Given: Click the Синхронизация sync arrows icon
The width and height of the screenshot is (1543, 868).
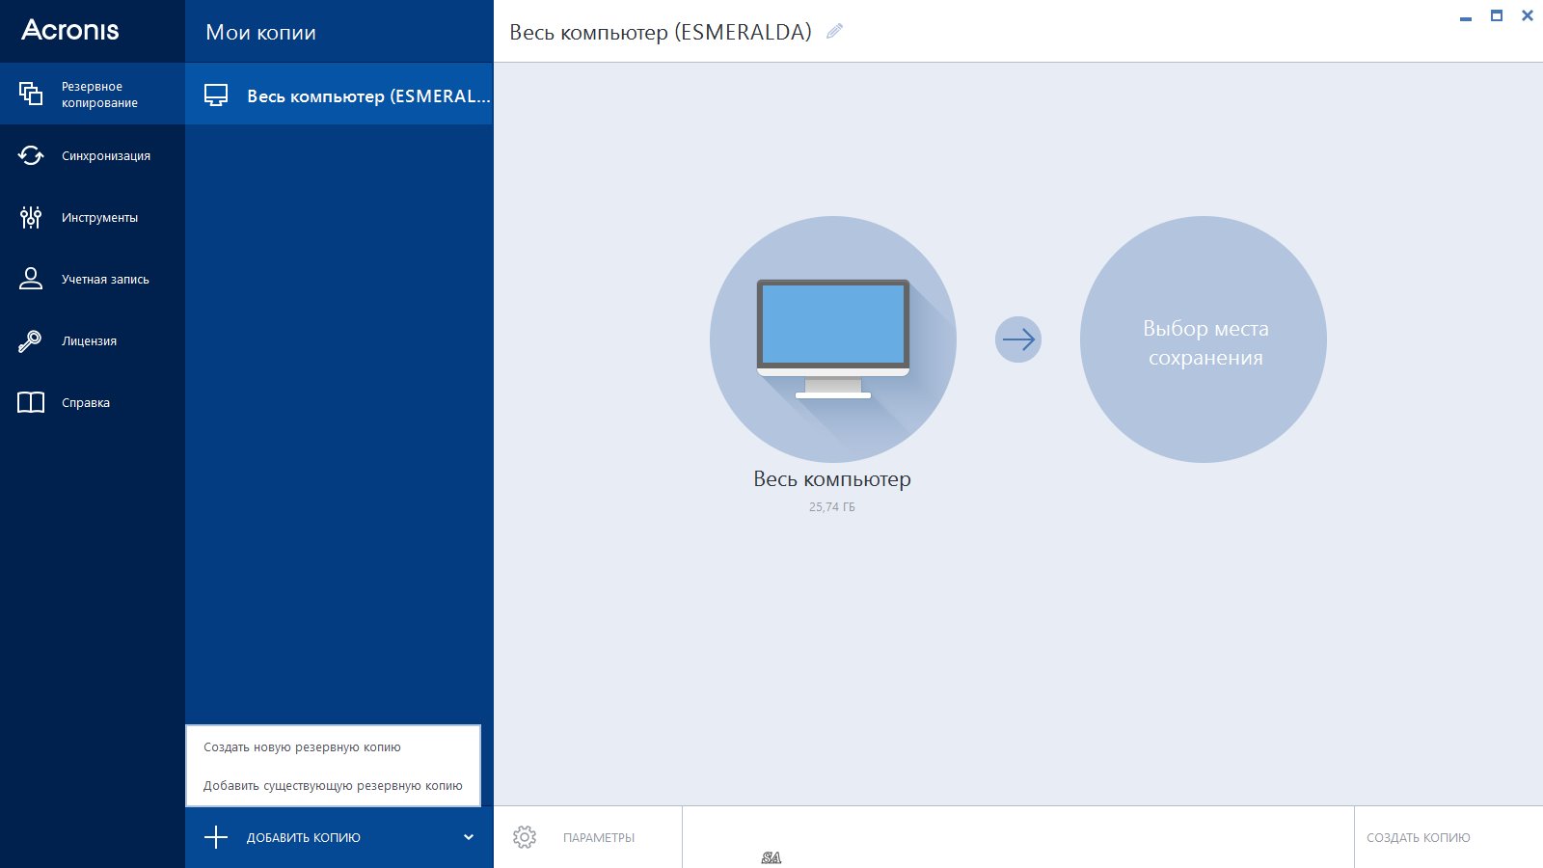Looking at the screenshot, I should point(31,155).
